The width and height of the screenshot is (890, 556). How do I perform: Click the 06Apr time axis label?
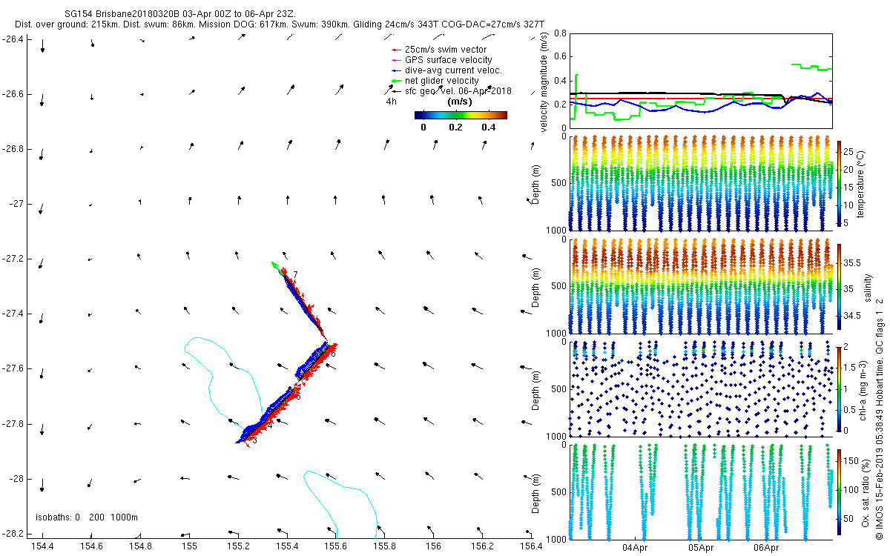coord(765,549)
